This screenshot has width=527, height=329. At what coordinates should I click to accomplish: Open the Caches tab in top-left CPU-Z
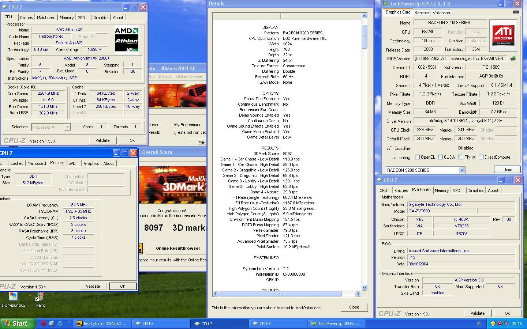coord(26,18)
